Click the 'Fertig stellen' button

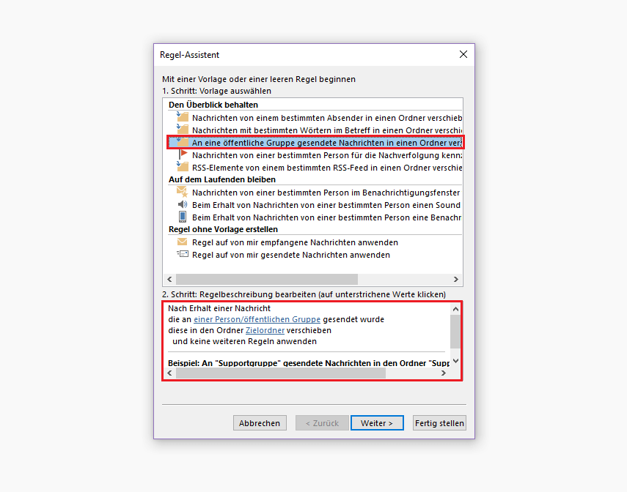(439, 423)
